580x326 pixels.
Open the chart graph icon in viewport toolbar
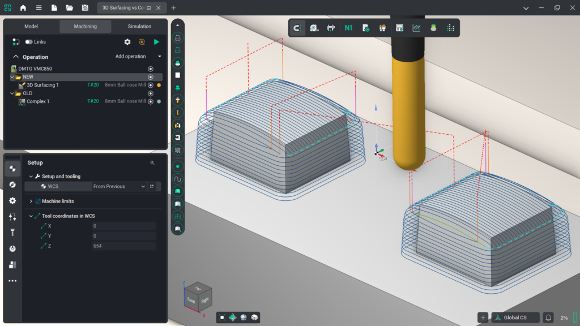pyautogui.click(x=416, y=28)
